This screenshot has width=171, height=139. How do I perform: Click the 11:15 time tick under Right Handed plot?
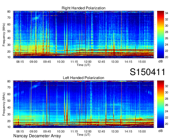click(x=74, y=62)
